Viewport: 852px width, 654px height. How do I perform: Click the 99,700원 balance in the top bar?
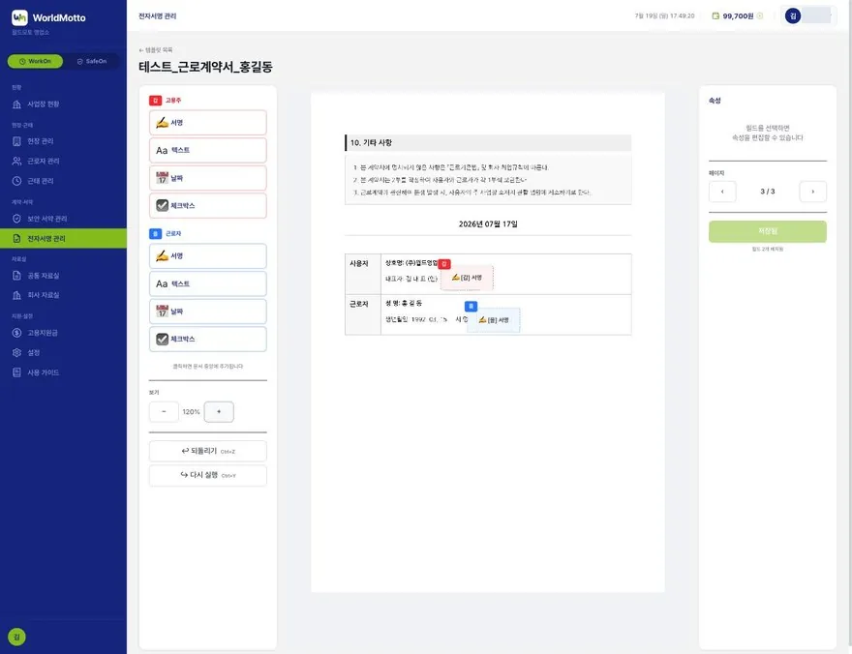(x=738, y=16)
